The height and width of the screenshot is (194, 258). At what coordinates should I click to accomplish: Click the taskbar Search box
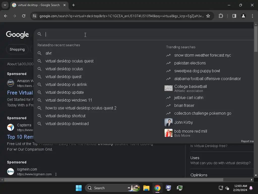pyautogui.click(x=113, y=188)
